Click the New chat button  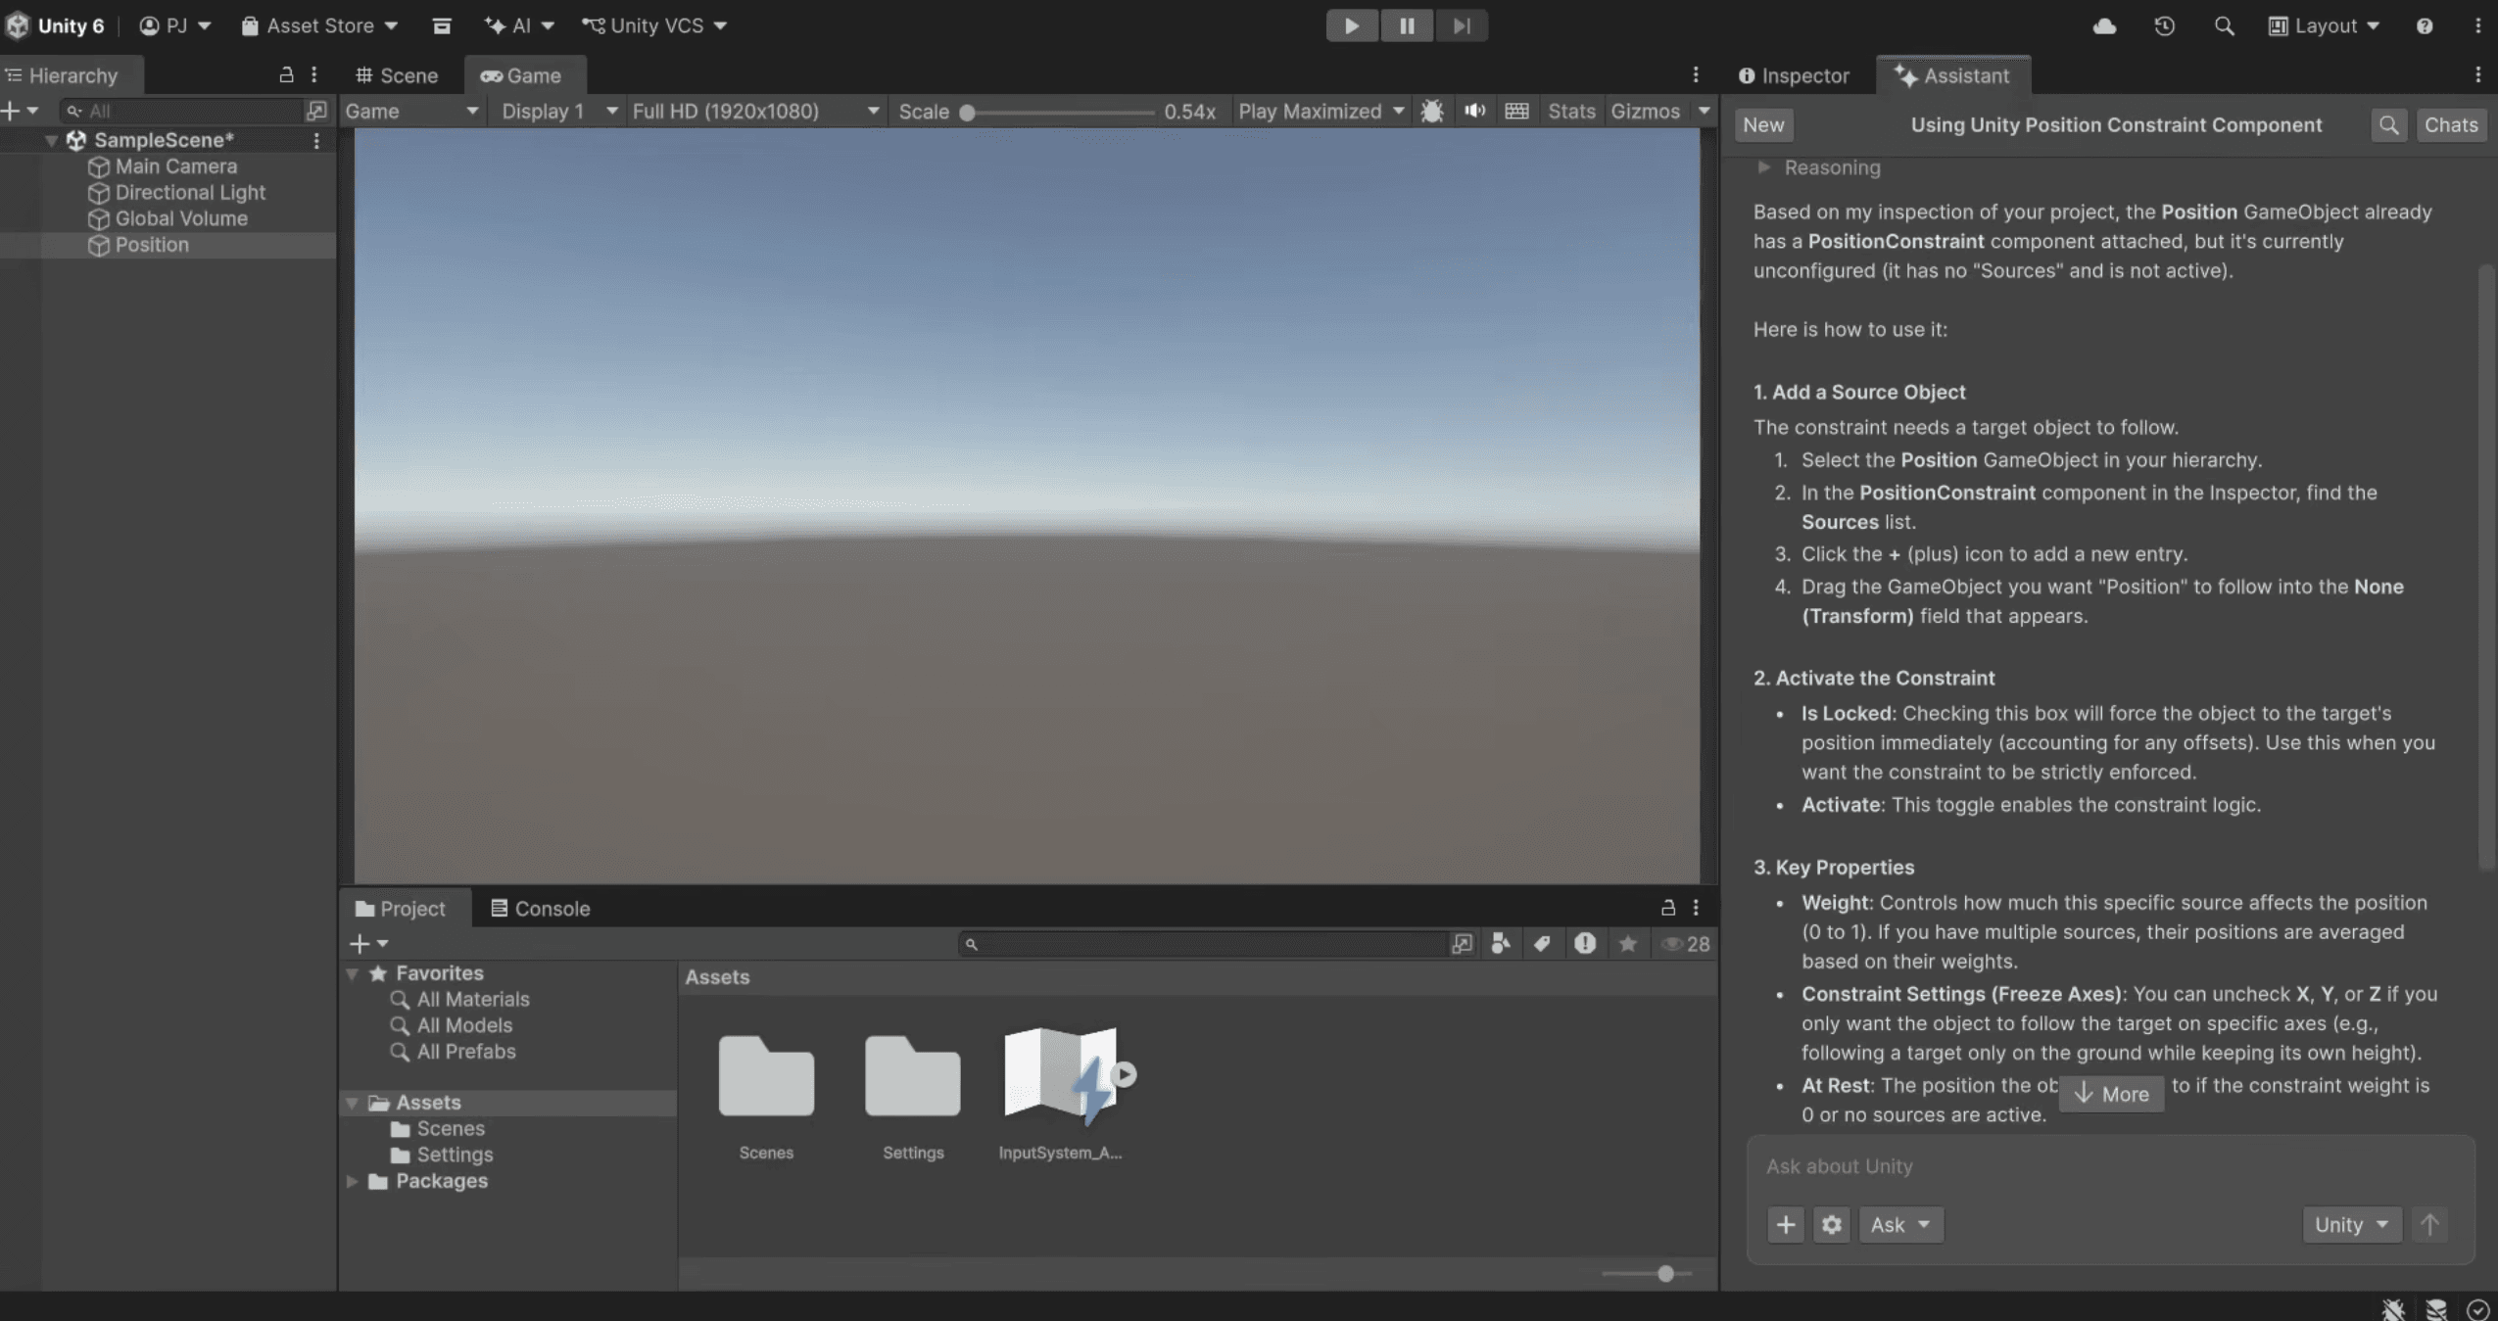coord(1763,125)
